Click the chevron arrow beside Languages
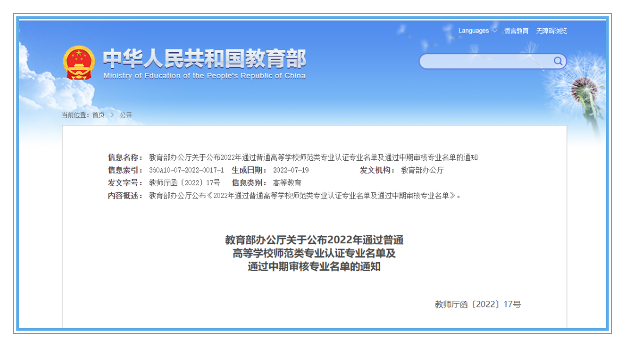 coord(494,31)
